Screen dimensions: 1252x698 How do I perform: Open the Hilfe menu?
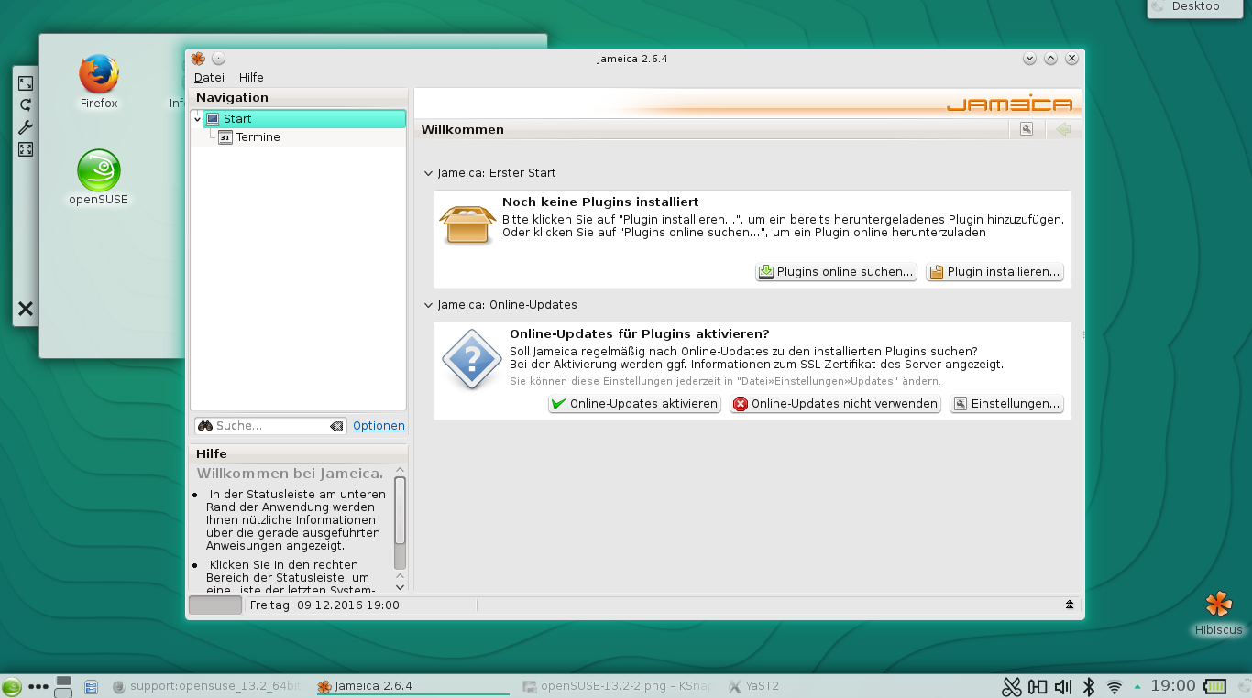(251, 78)
